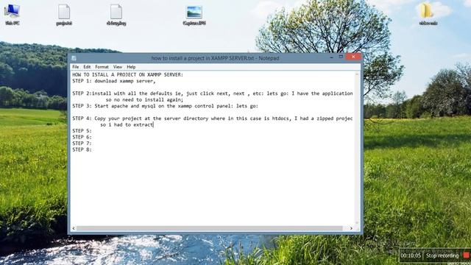Click the 'STEP 2:install with all the defaults' line
The height and width of the screenshot is (265, 471).
[x=213, y=93]
